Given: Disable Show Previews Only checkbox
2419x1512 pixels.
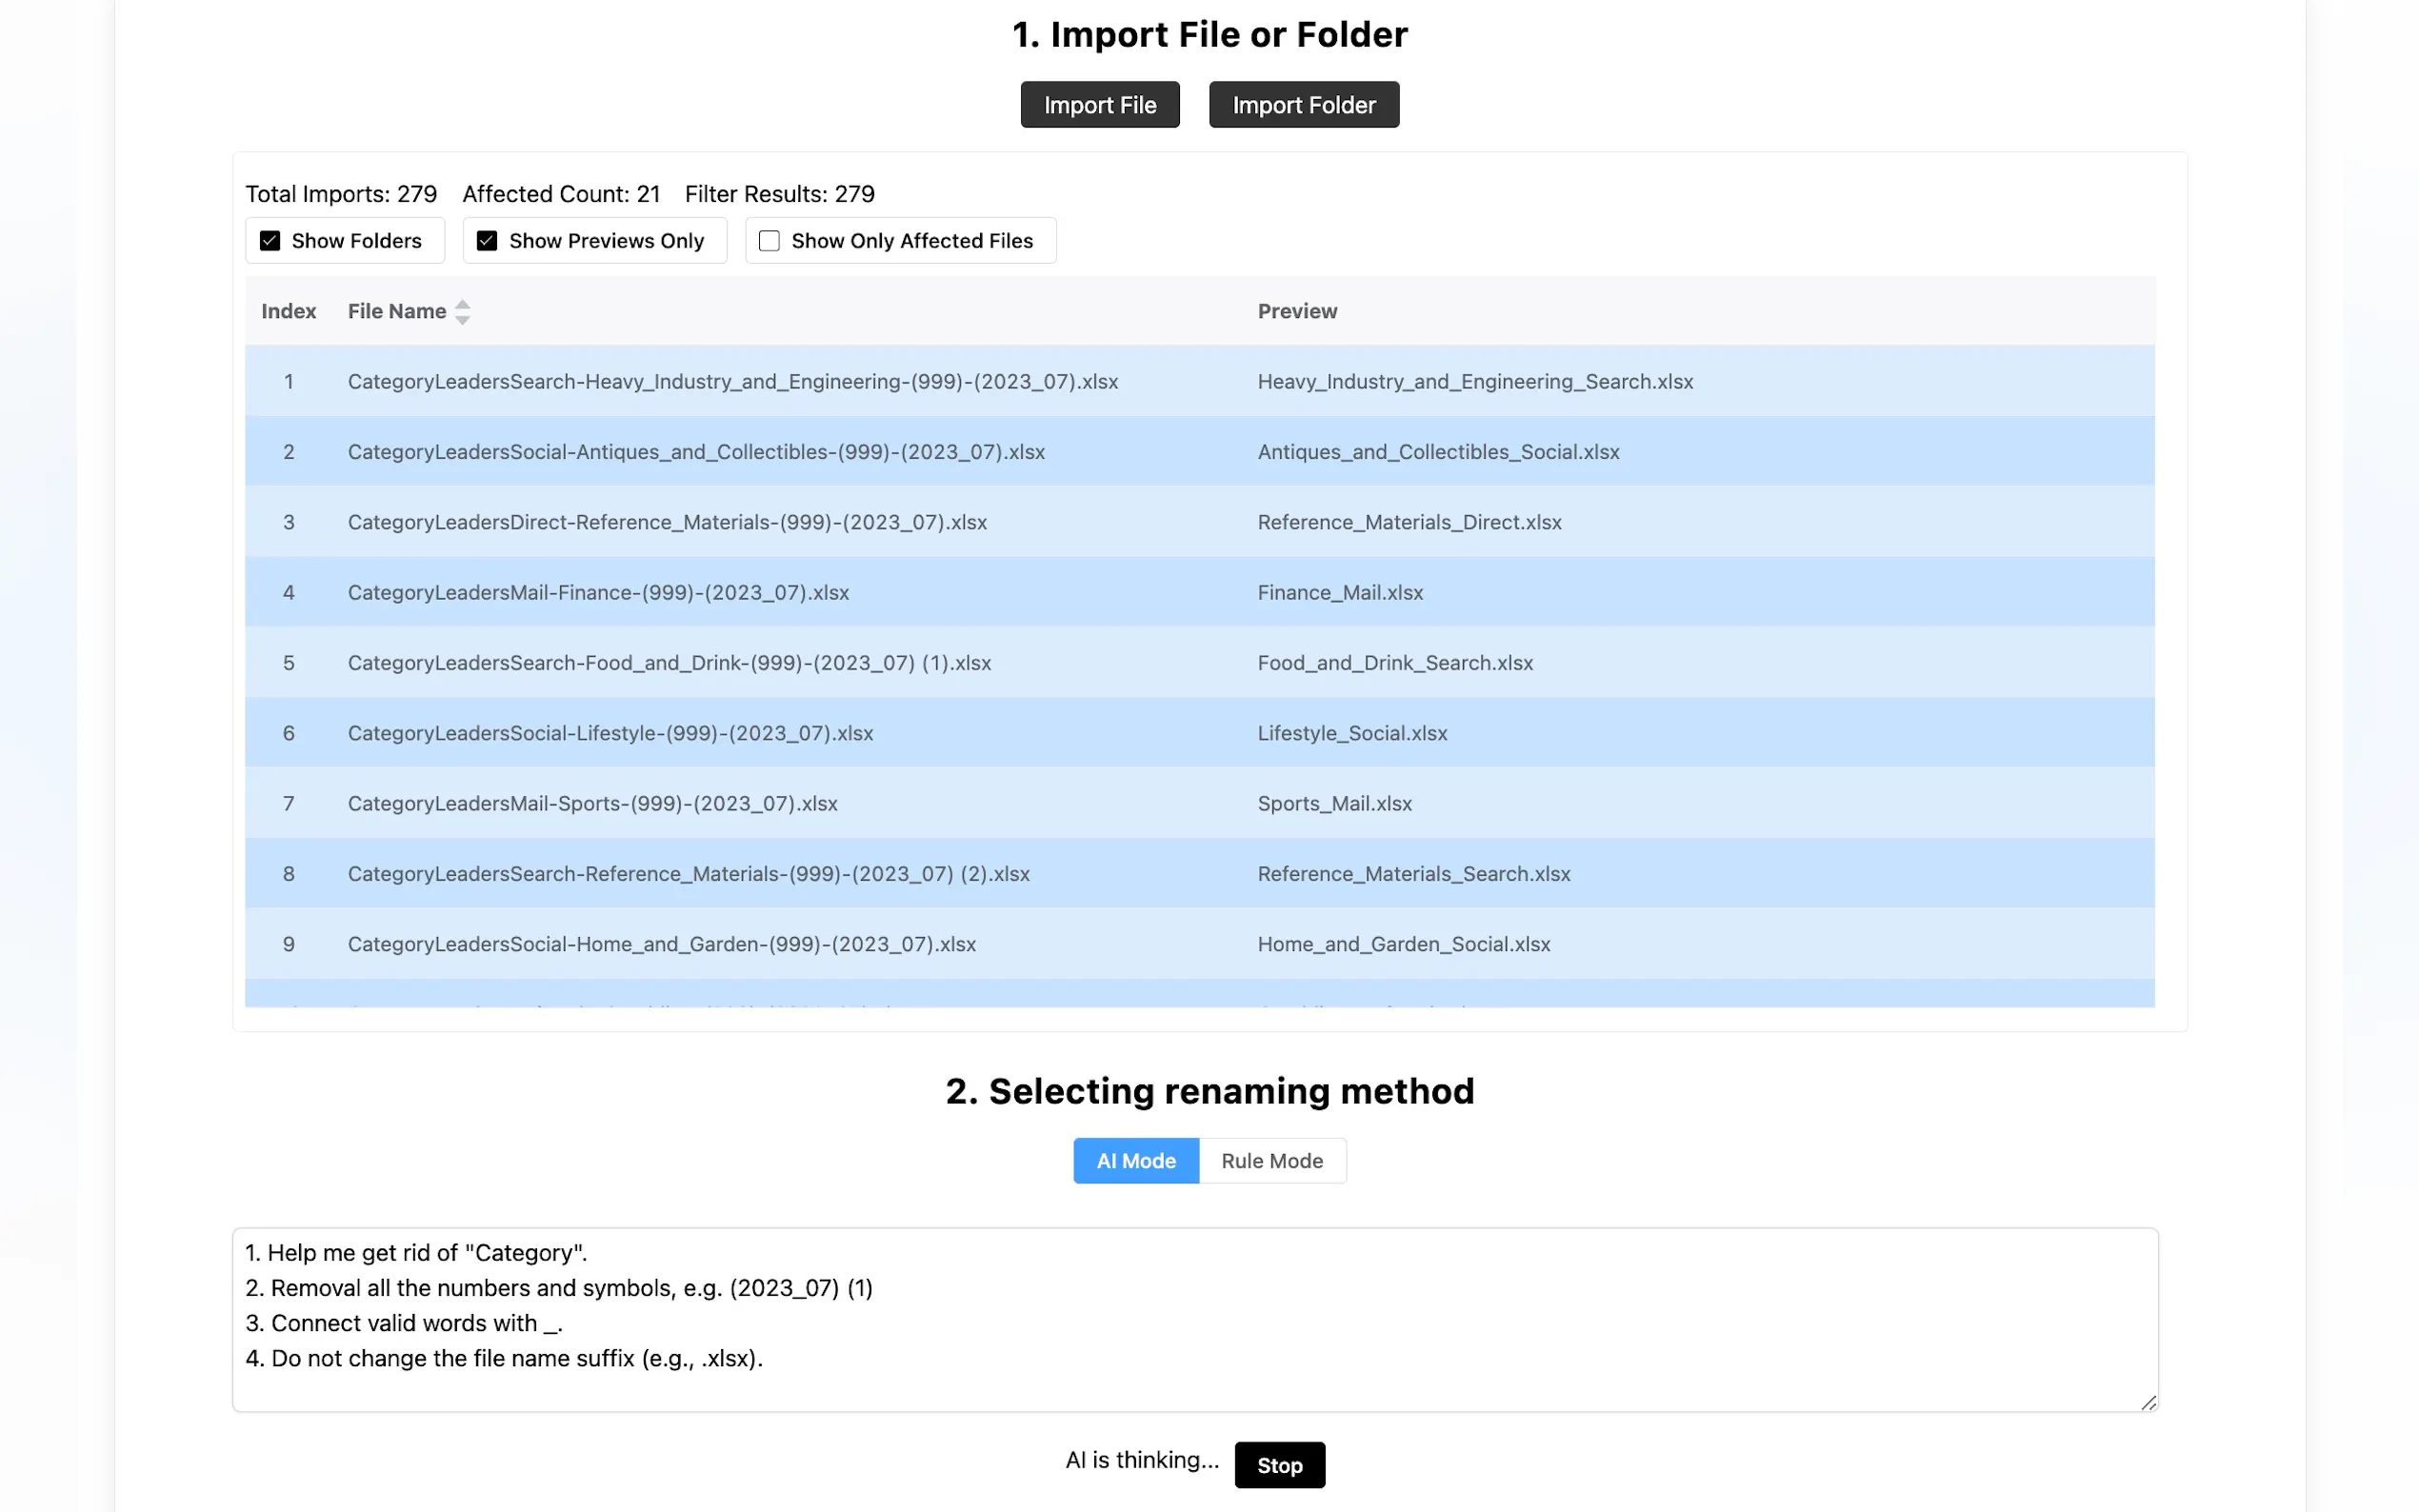Looking at the screenshot, I should (x=487, y=241).
